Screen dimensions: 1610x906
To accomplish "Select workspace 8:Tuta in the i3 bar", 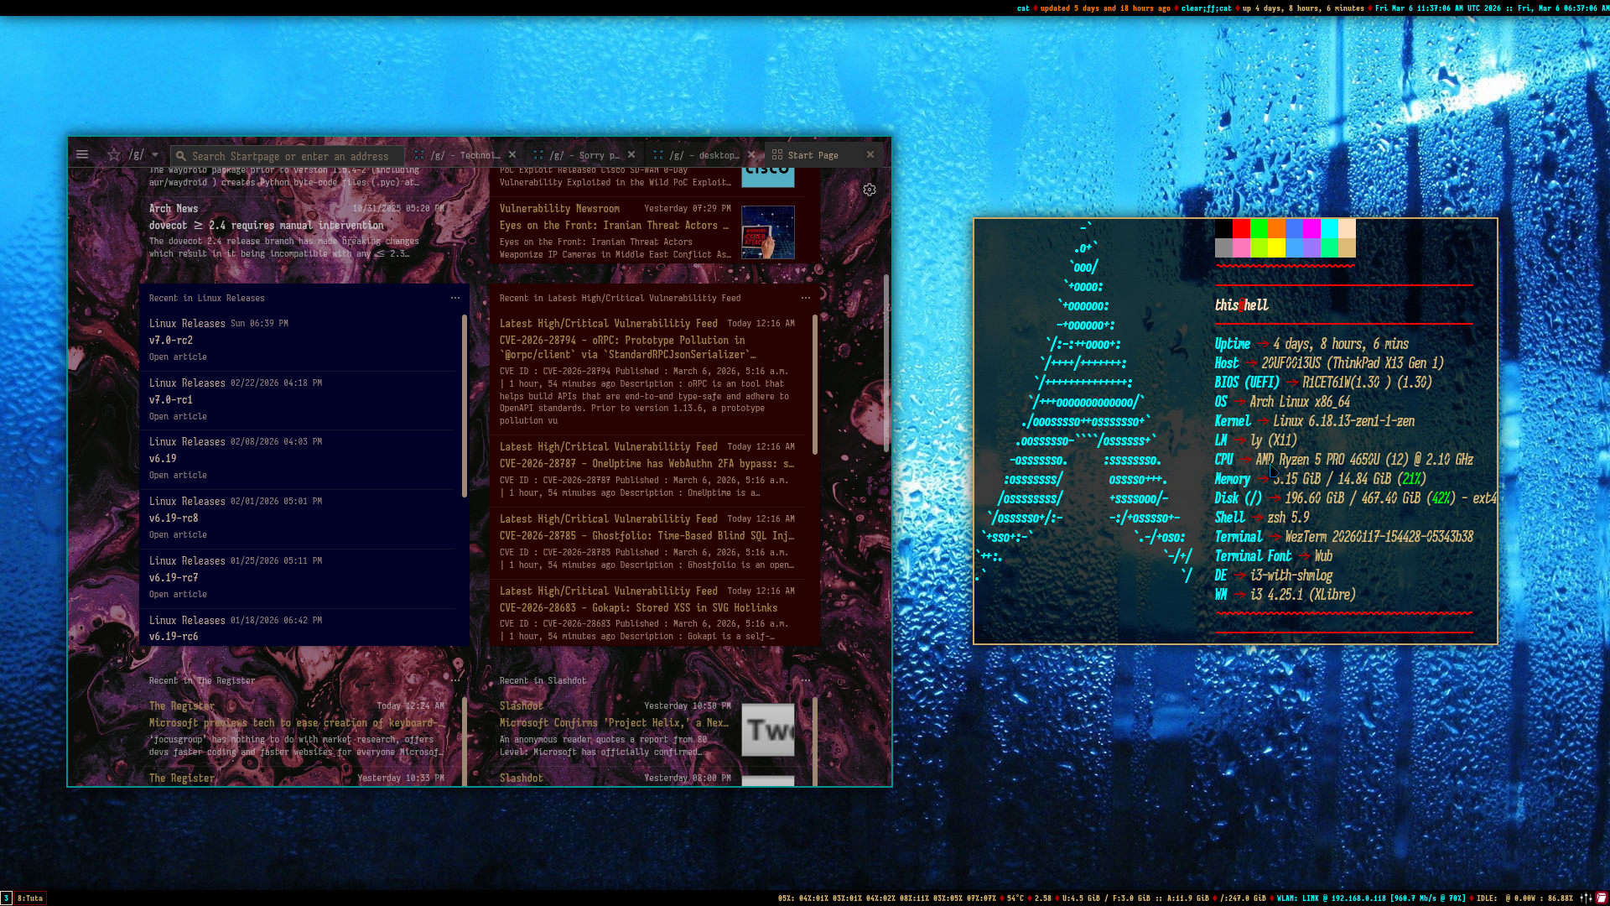I will tap(30, 898).
